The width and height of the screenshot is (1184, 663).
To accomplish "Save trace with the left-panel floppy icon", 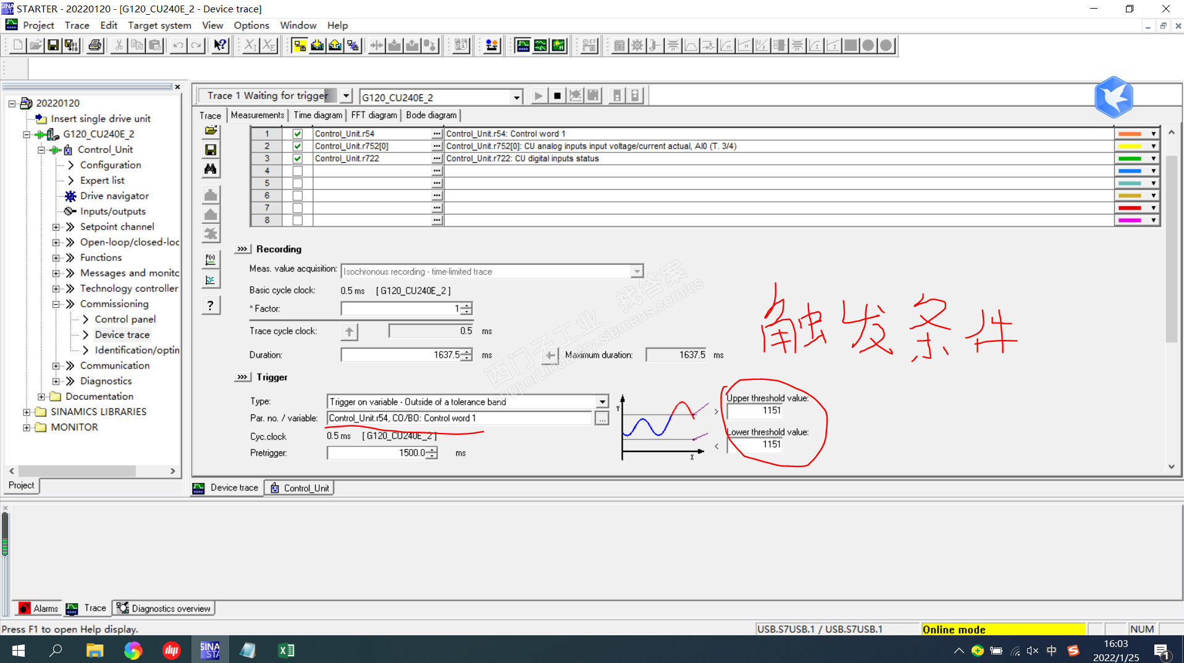I will coord(211,150).
